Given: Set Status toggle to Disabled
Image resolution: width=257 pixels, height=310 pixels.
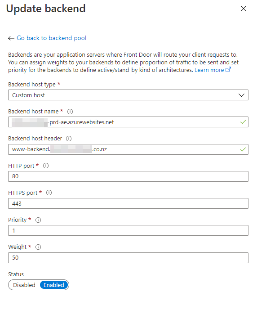Looking at the screenshot, I should (24, 285).
